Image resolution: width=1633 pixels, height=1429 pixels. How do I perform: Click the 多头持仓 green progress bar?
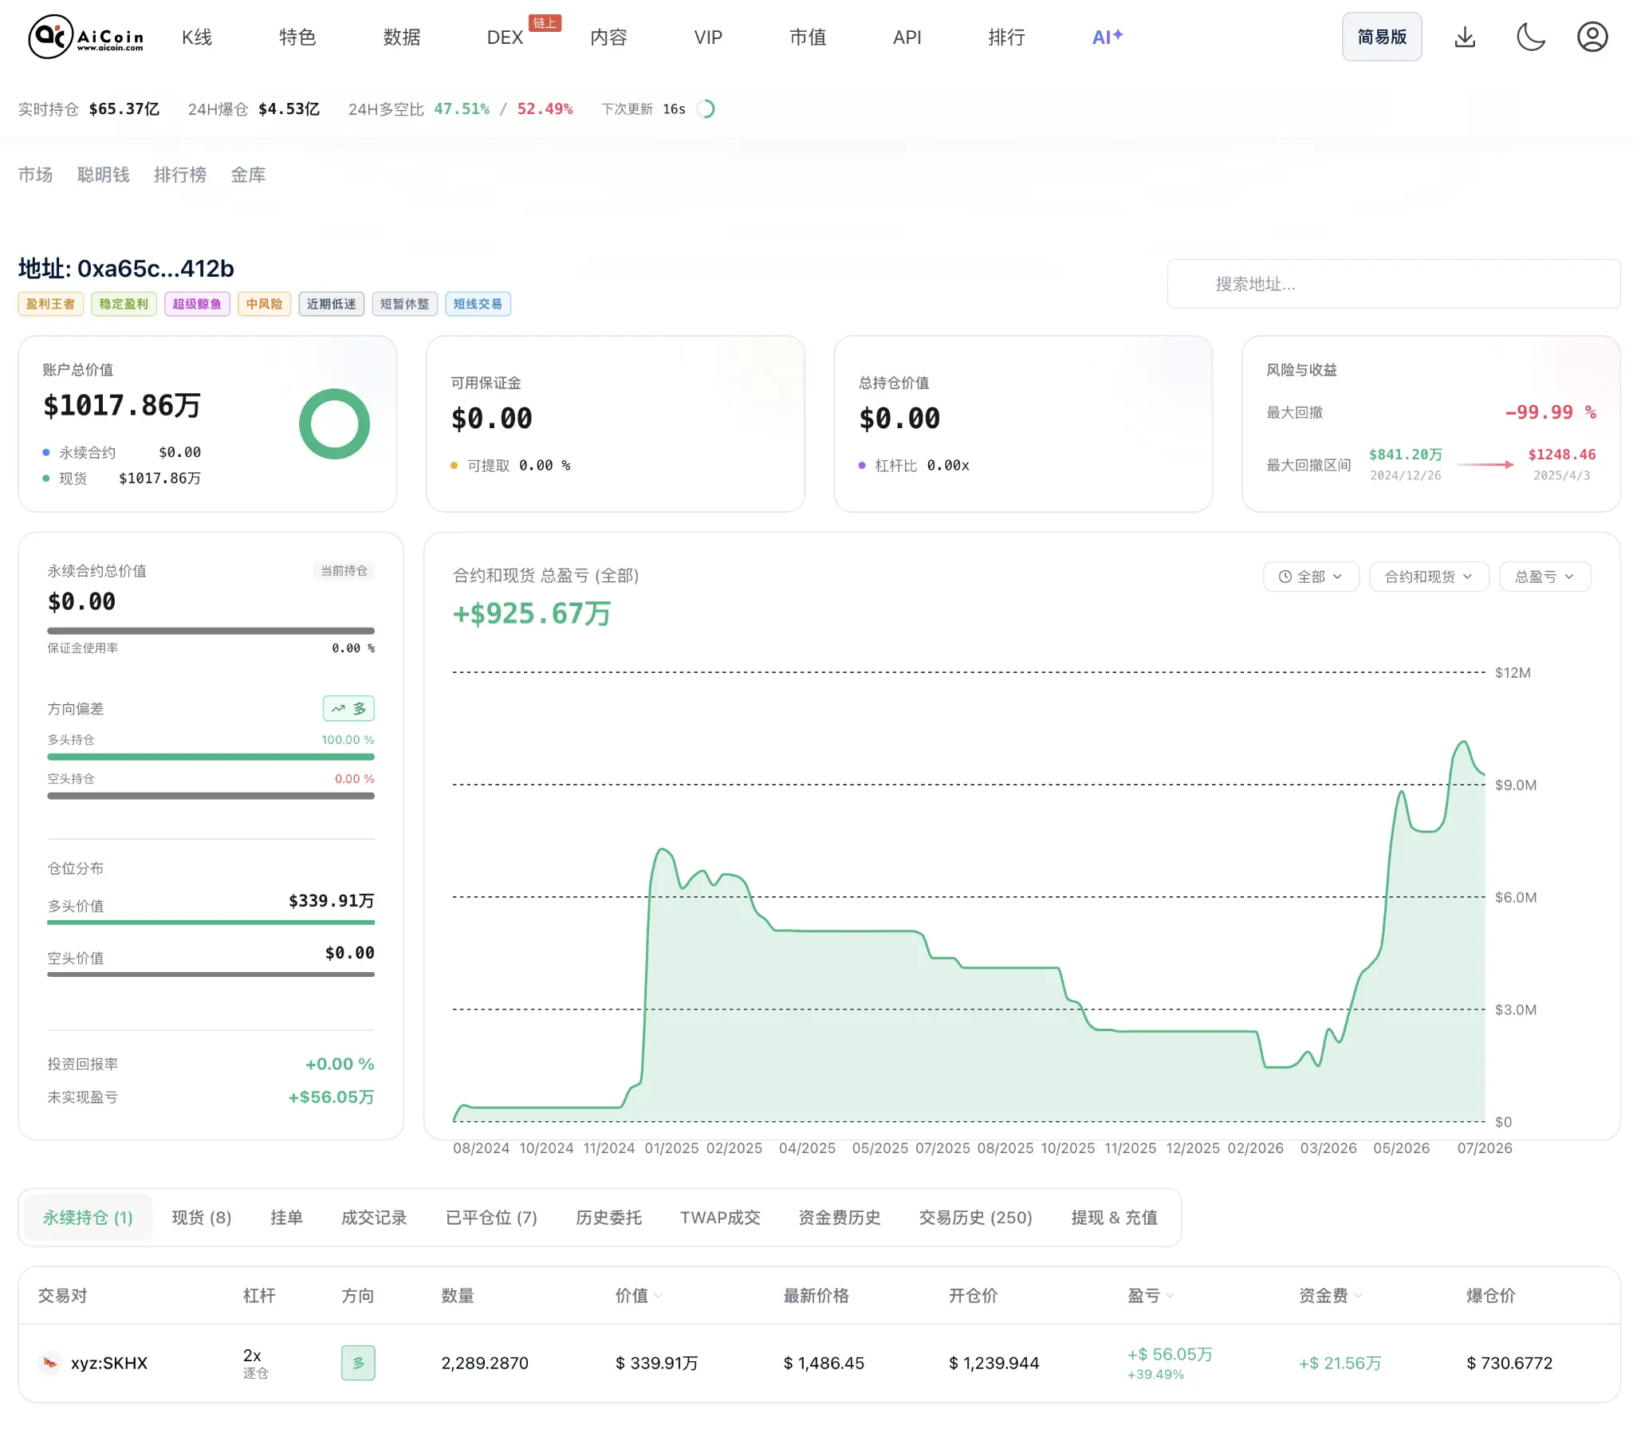point(211,757)
